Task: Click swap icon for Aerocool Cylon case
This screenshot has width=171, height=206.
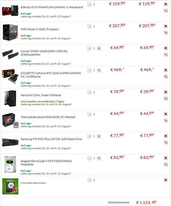Action: pyautogui.click(x=166, y=98)
